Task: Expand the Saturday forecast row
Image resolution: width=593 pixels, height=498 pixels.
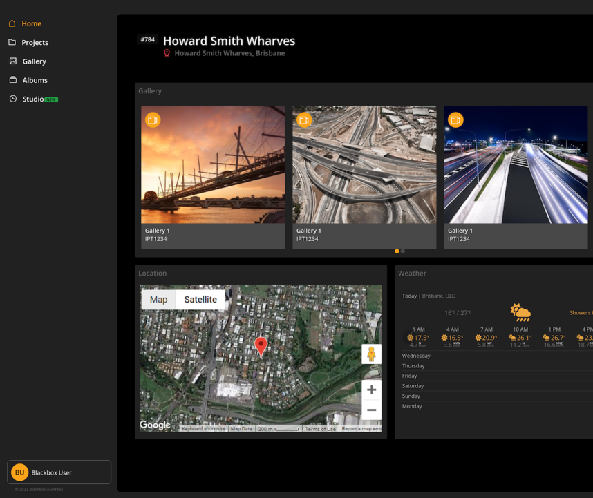Action: tap(498, 386)
